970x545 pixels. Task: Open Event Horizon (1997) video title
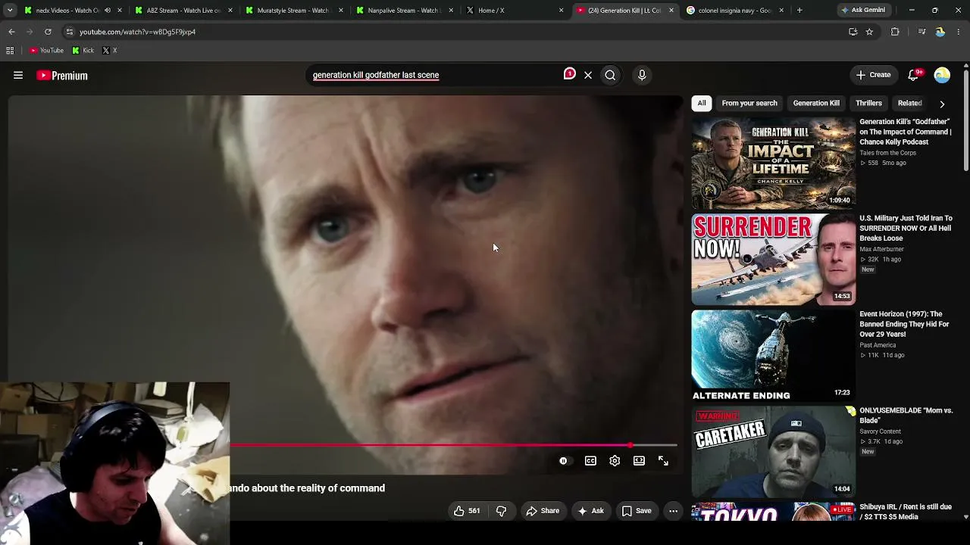point(904,324)
